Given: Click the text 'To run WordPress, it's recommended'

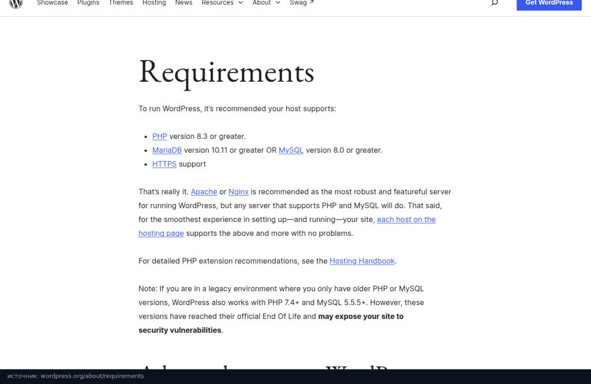Looking at the screenshot, I should click(201, 109).
